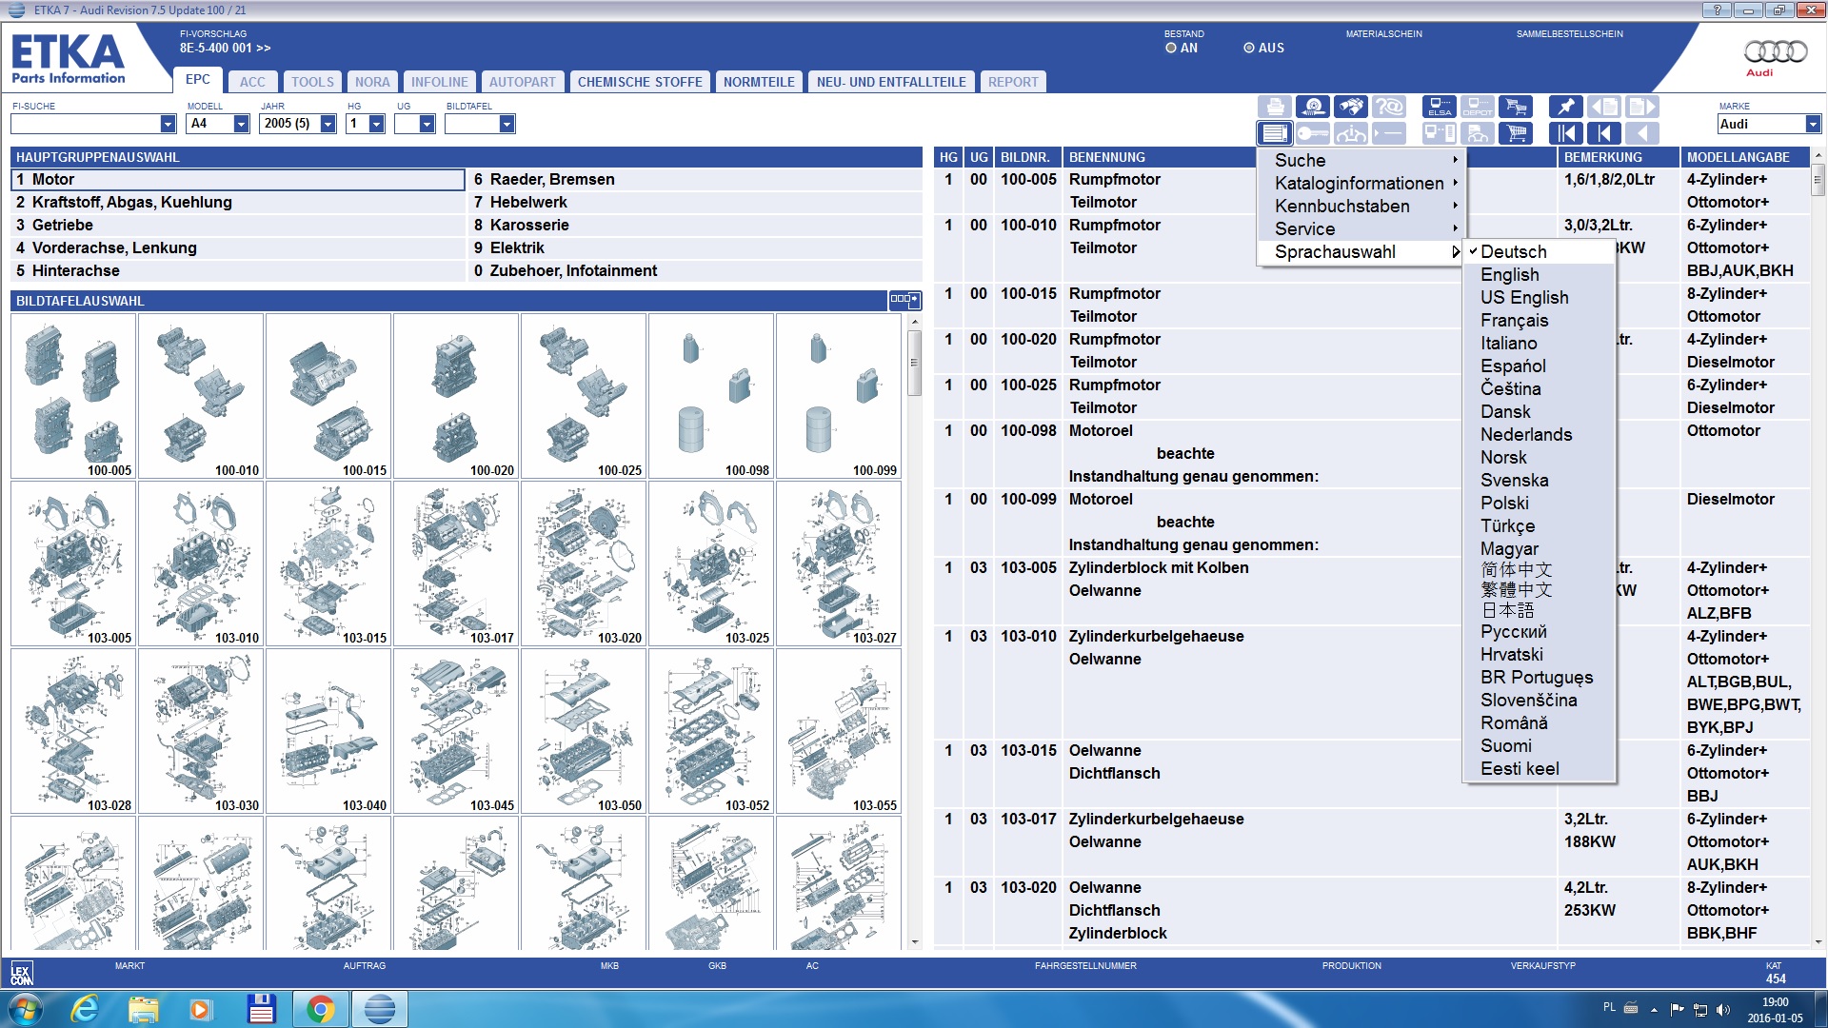Image resolution: width=1828 pixels, height=1028 pixels.
Task: Click the key icon in toolbar
Action: (x=1313, y=133)
